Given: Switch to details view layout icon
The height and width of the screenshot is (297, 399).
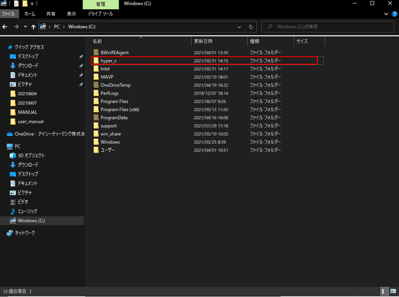Looking at the screenshot, I should (384, 291).
